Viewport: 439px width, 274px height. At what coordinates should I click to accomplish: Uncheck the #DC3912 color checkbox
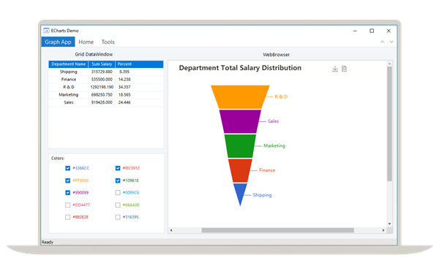(118, 168)
